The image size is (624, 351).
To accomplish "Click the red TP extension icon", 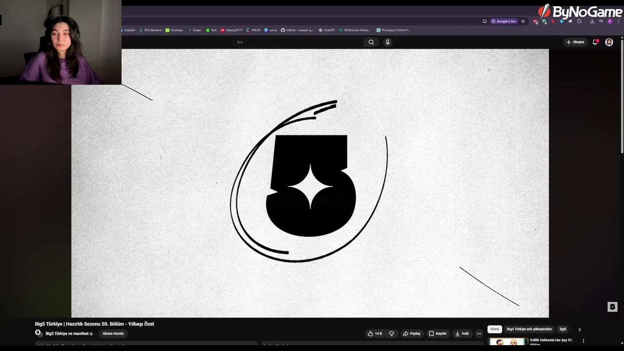I will (x=553, y=21).
